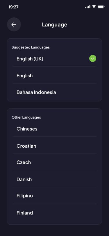Click the green checkmark beside English (UK)

(93, 58)
